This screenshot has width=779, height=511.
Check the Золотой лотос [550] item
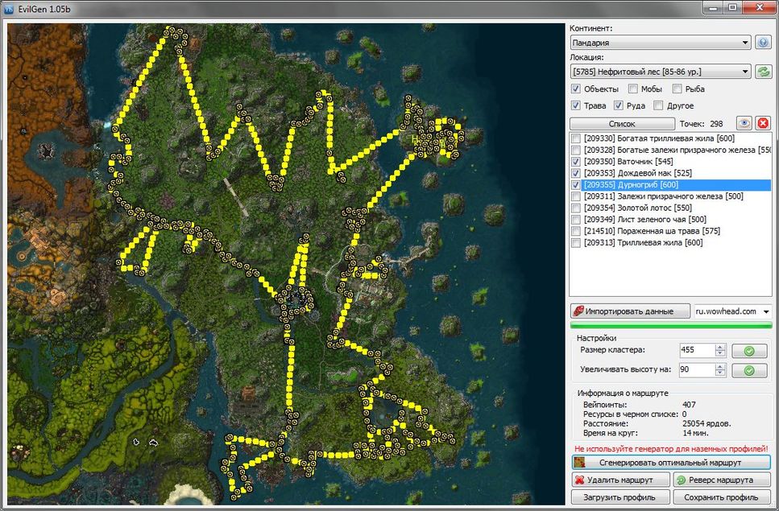click(575, 208)
